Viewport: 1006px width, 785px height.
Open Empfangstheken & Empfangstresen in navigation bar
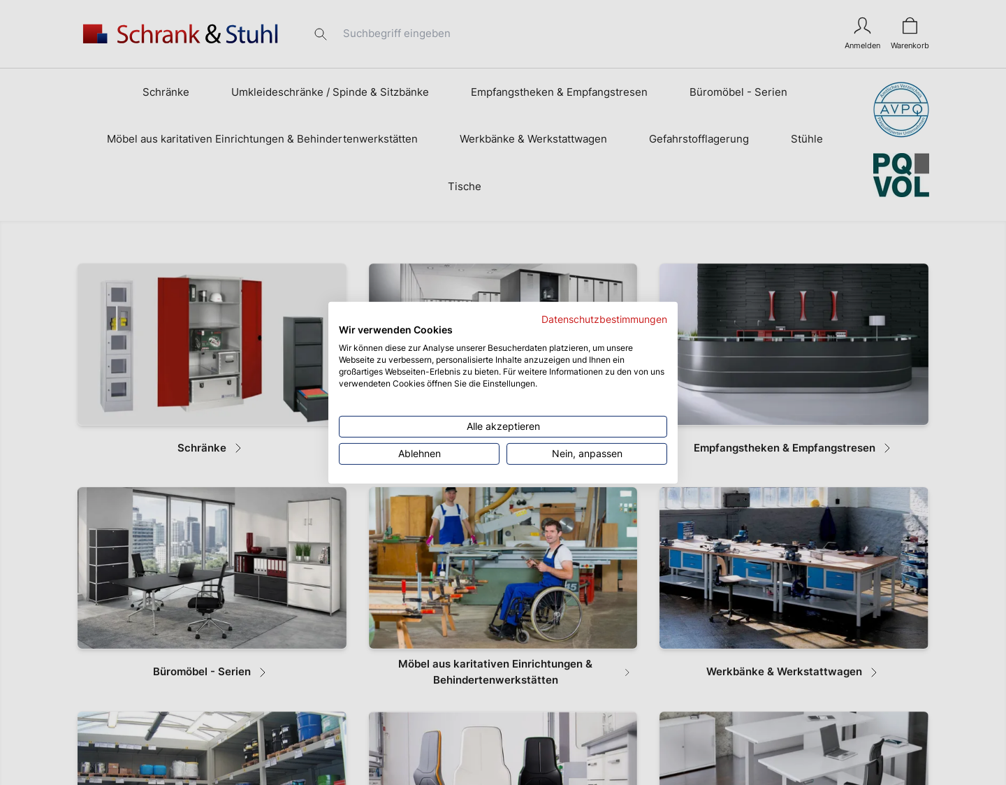tap(559, 92)
